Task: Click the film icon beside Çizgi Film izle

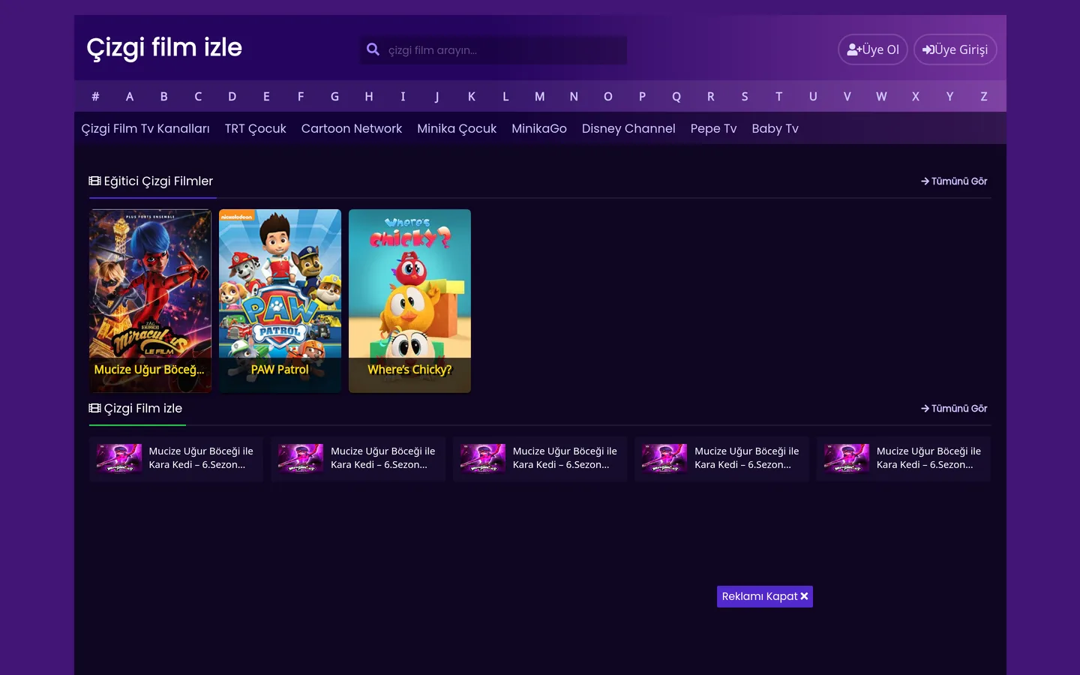Action: click(x=94, y=408)
